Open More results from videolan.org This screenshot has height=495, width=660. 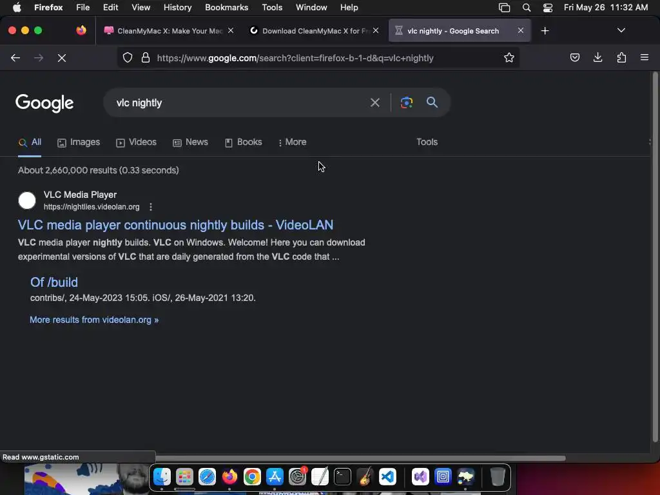(x=94, y=320)
